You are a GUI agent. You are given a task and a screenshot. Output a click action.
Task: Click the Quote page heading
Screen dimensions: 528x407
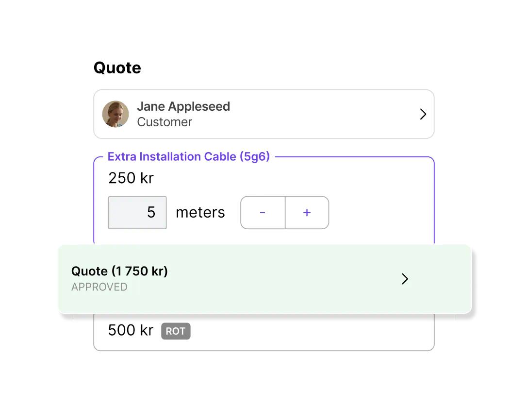pyautogui.click(x=117, y=68)
